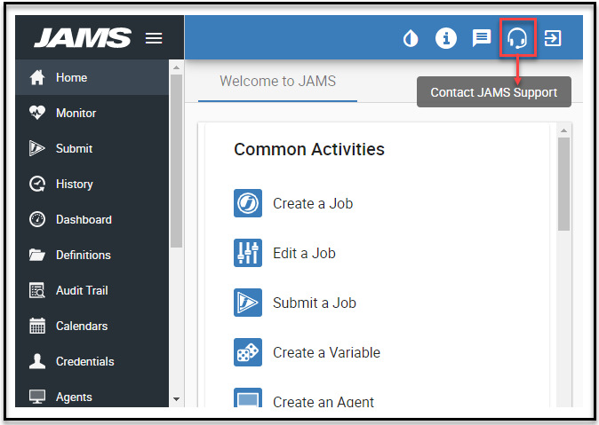
Task: Click sidebar scrollbar up arrow
Action: coord(176,67)
